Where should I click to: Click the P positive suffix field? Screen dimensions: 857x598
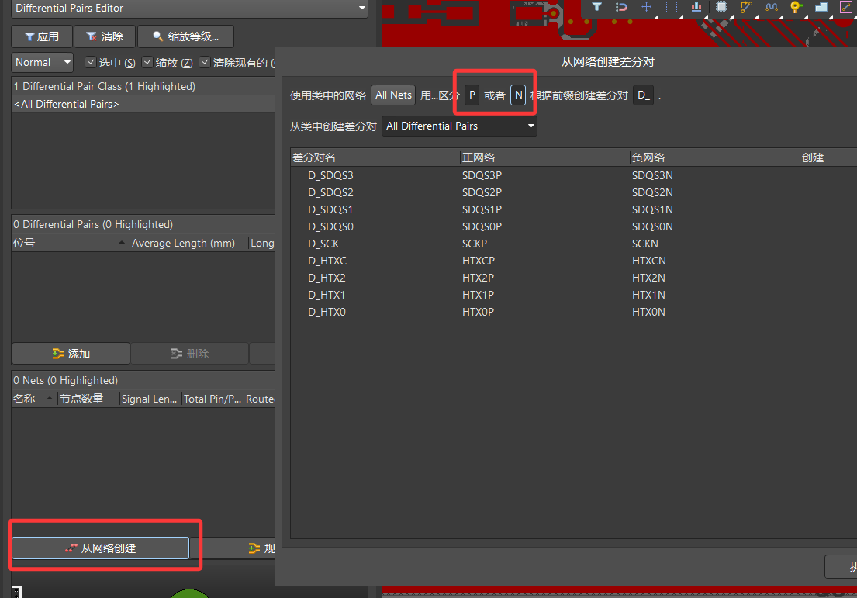coord(472,95)
